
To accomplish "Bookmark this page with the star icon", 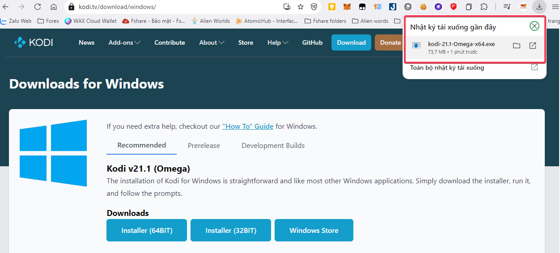I will (301, 7).
